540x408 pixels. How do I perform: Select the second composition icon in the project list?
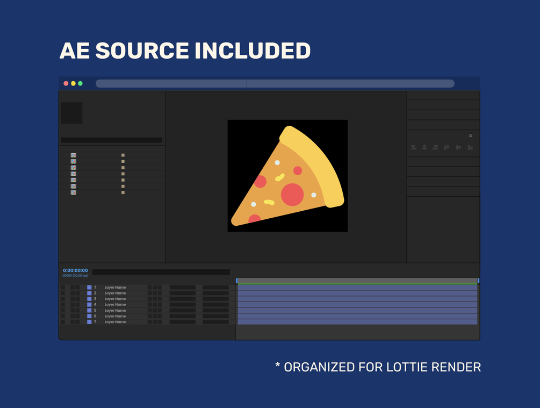pos(74,161)
